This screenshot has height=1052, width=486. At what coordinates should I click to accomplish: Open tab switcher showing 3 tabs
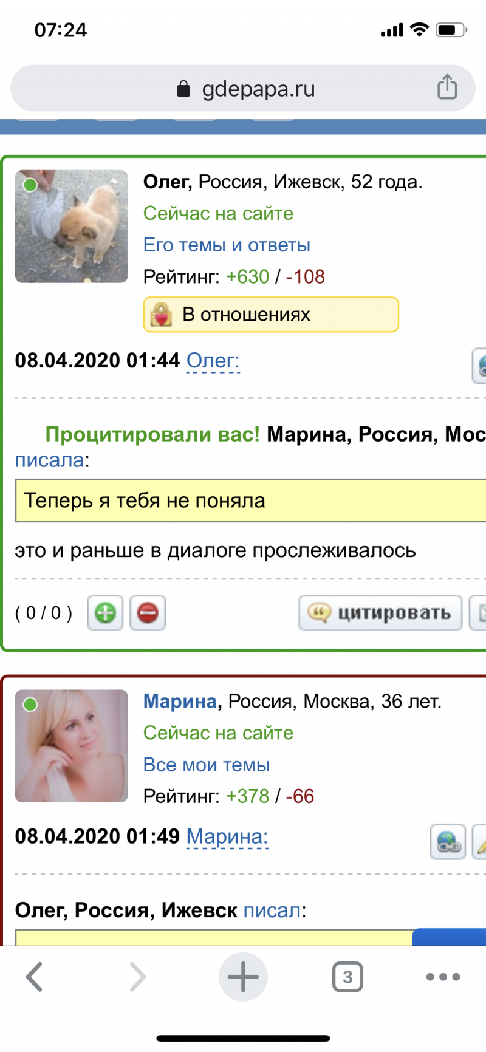click(347, 977)
